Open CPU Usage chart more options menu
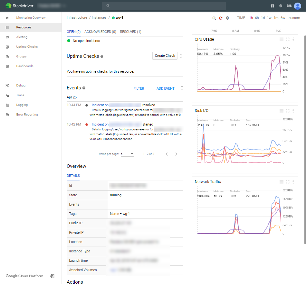Viewport: 306px width, 284px height. click(x=293, y=39)
